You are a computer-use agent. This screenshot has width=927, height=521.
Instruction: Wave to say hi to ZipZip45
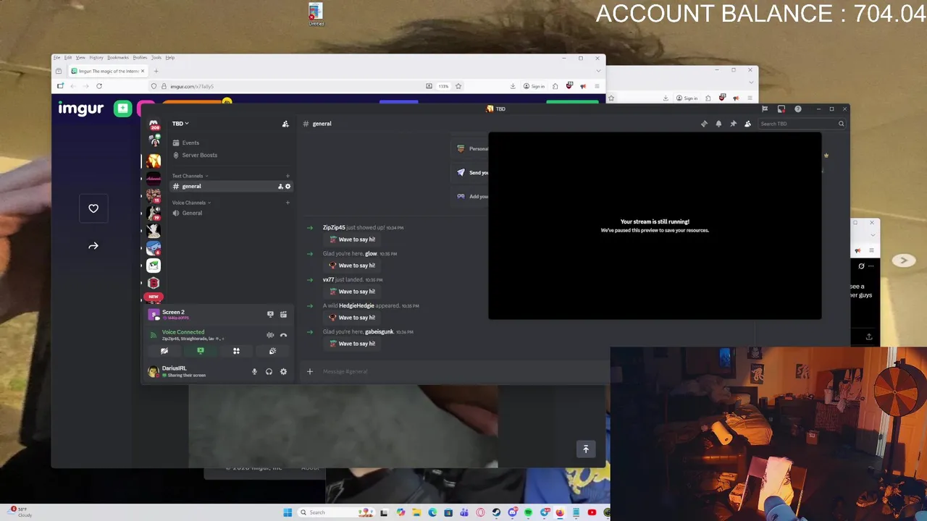[x=353, y=240]
